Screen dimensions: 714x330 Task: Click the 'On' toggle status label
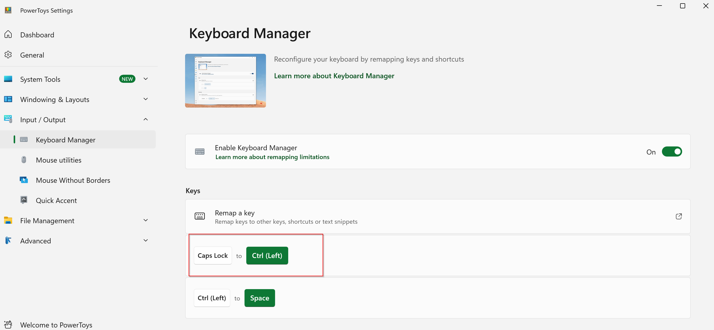pos(651,152)
